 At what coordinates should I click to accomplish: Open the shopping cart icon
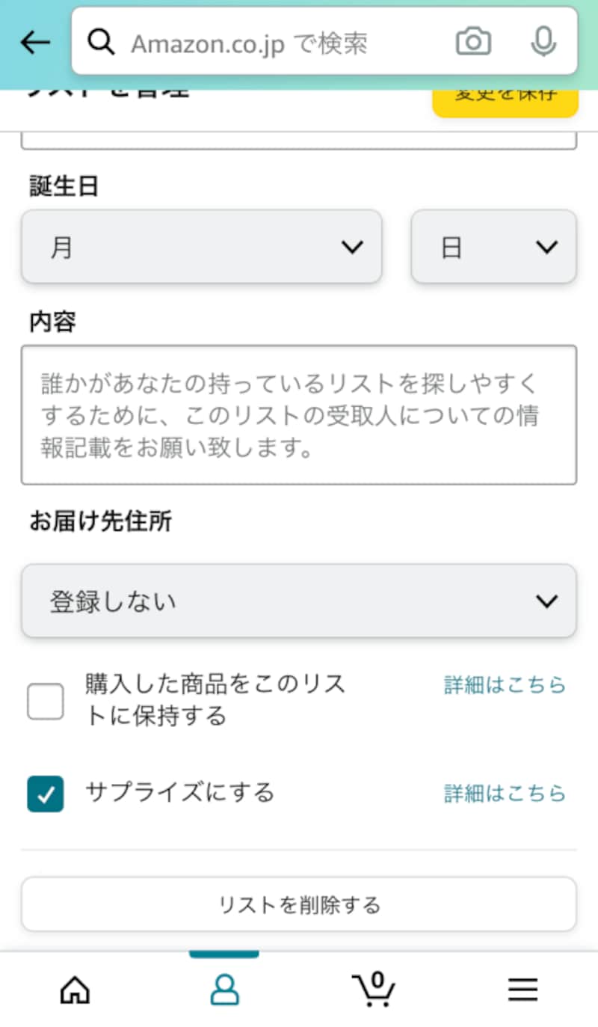click(x=374, y=988)
